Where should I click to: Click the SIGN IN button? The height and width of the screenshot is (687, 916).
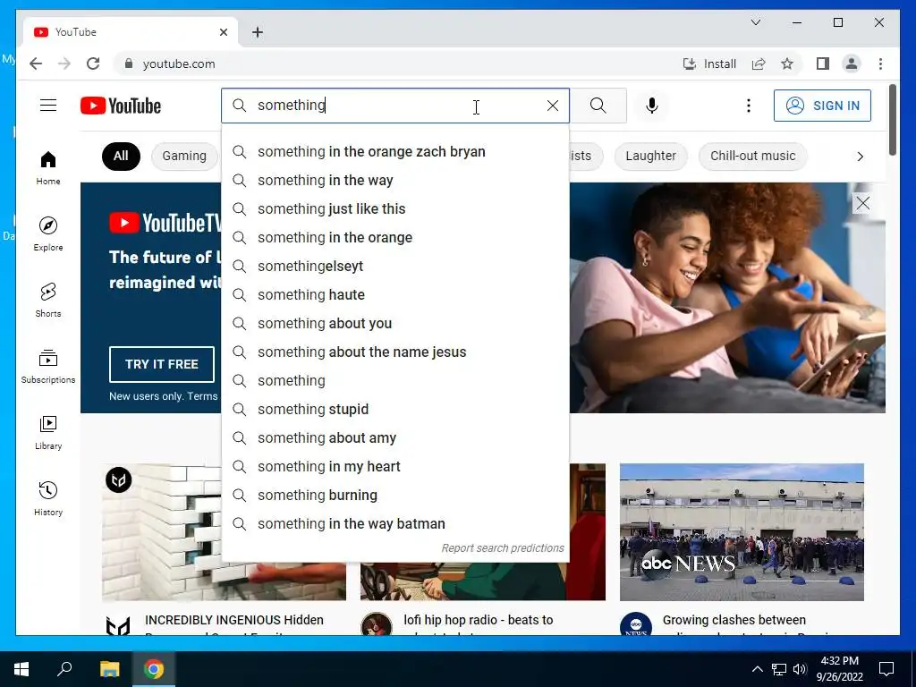click(822, 106)
